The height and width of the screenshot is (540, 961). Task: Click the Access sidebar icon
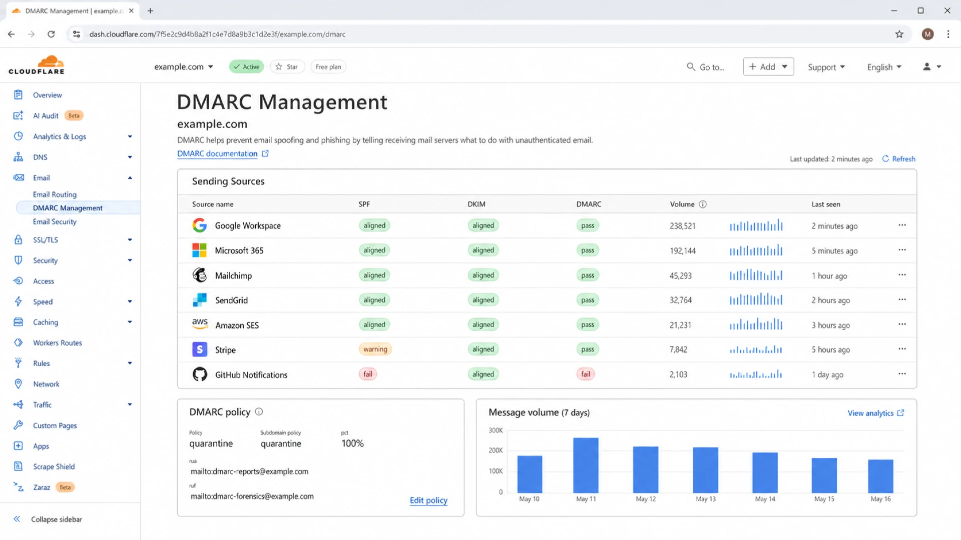click(19, 281)
